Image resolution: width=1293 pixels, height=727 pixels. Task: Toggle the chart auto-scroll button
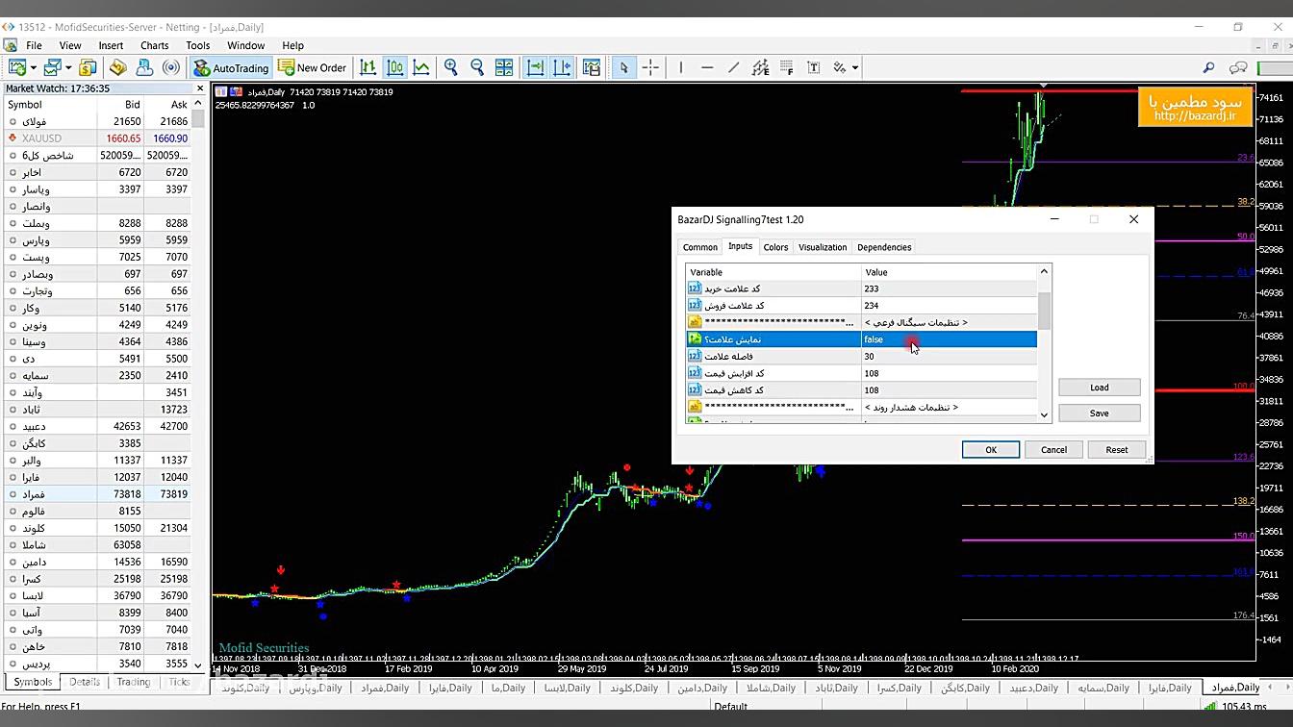tap(536, 67)
